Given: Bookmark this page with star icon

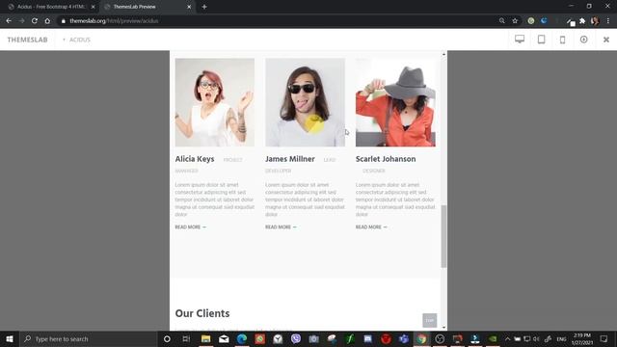Looking at the screenshot, I should tap(515, 21).
